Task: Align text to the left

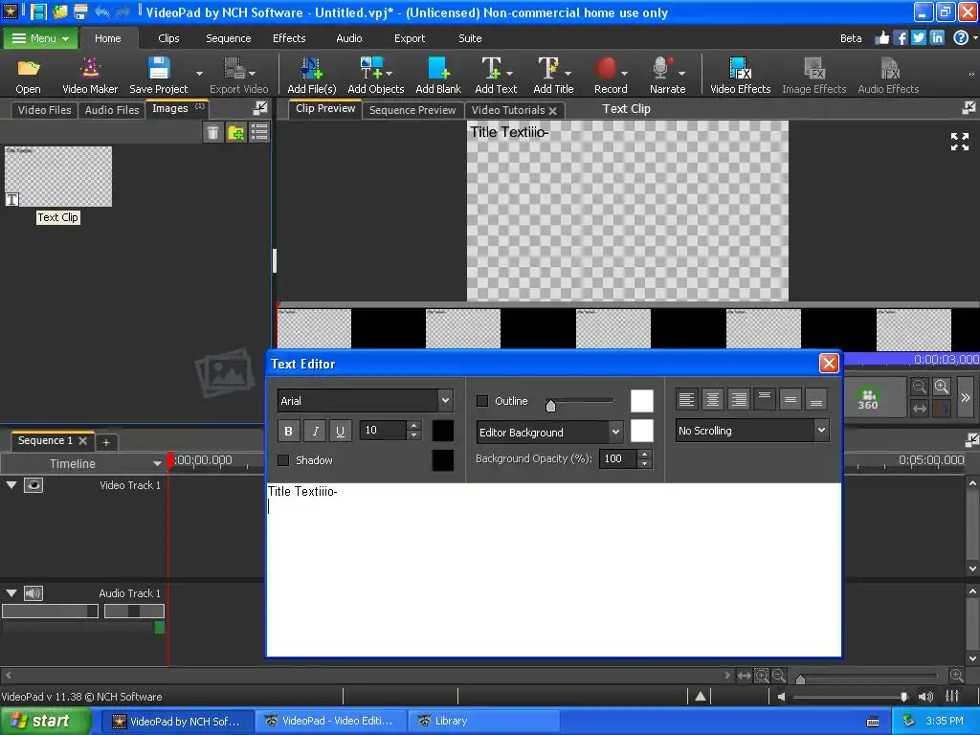Action: tap(686, 399)
